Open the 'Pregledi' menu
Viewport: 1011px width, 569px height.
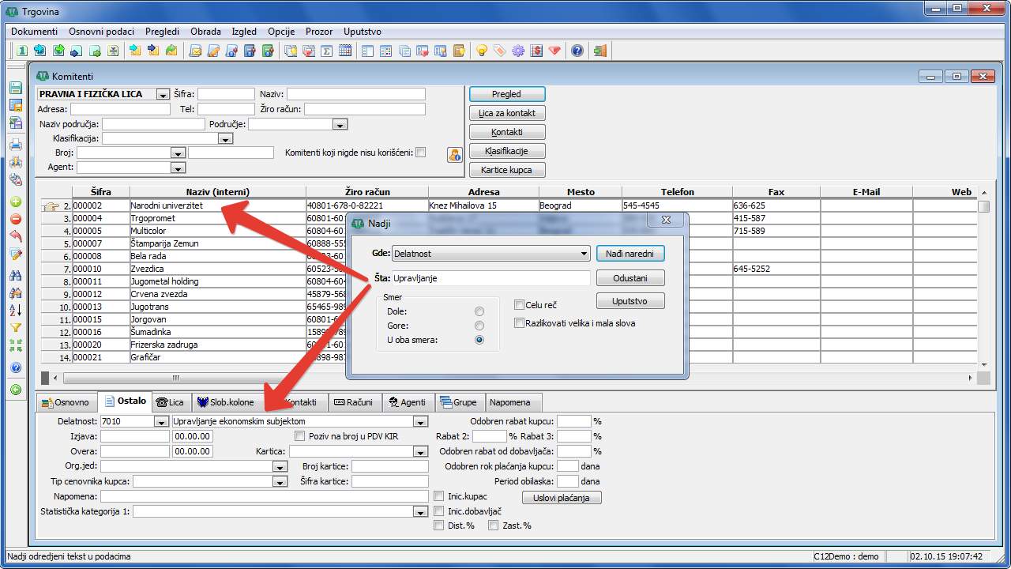click(162, 32)
